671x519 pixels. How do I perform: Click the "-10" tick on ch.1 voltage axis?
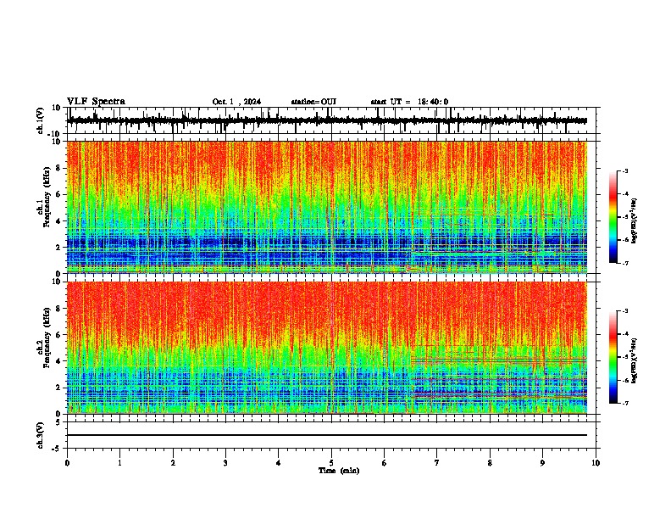point(54,134)
